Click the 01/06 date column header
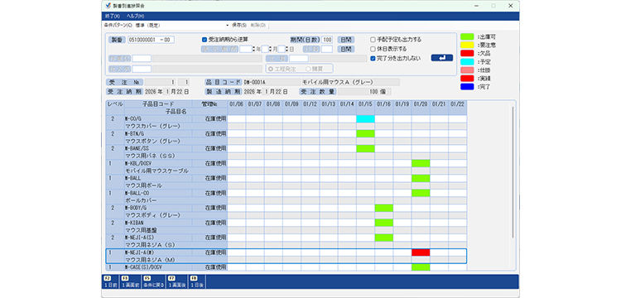The height and width of the screenshot is (298, 621). tap(237, 104)
